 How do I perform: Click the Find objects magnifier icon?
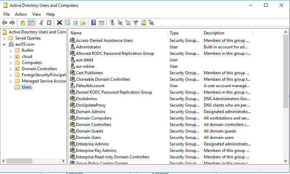click(x=143, y=23)
